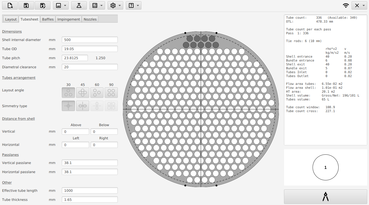Click the flask laboratory toolbar icon
This screenshot has height=205, width=369.
pos(79,5)
